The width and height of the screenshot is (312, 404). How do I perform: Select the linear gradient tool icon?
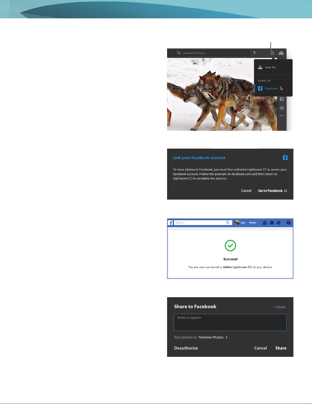pyautogui.click(x=282, y=99)
